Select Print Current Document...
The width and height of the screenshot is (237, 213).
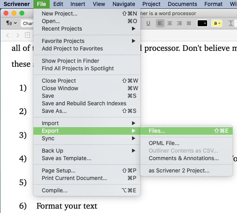[x=87, y=178]
